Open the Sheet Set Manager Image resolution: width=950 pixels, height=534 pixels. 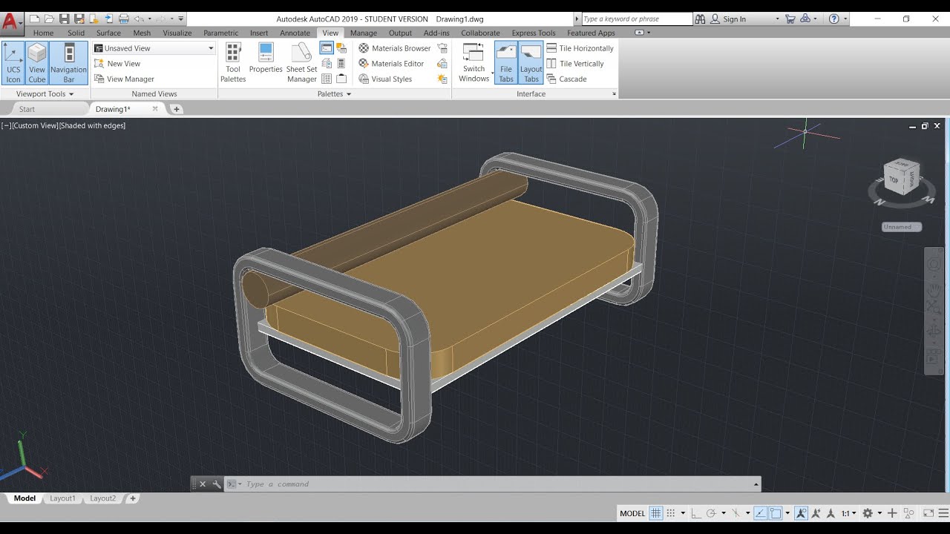click(x=301, y=62)
